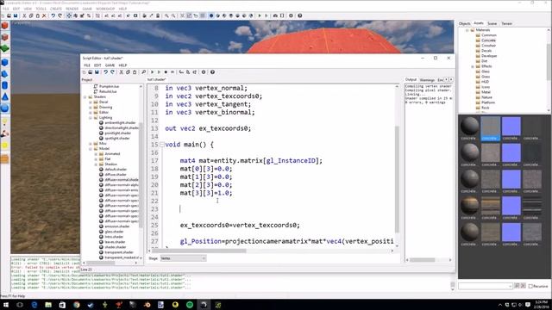The height and width of the screenshot is (310, 552).
Task: Select the Metal folder in Assets tree
Action: click(x=486, y=92)
